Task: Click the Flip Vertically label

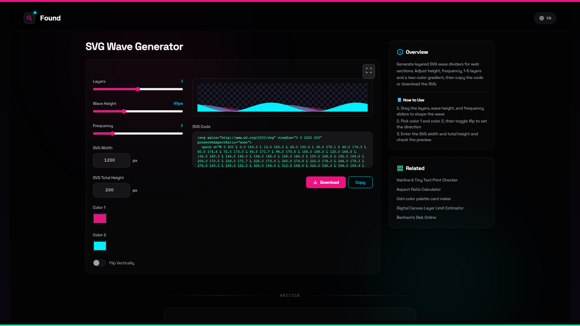Action: click(122, 263)
